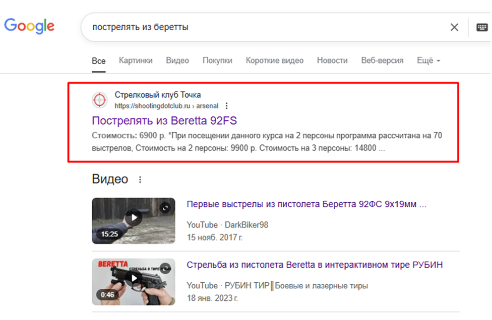Clear the search query with the X icon
The width and height of the screenshot is (492, 320).
pos(454,27)
